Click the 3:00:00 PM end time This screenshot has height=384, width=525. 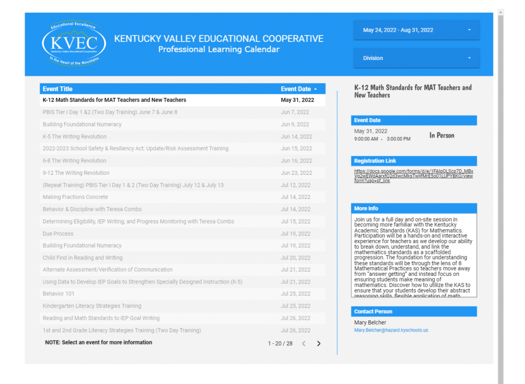(x=398, y=139)
